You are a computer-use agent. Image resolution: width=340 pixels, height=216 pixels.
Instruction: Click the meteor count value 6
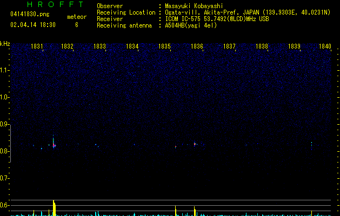tap(77, 25)
